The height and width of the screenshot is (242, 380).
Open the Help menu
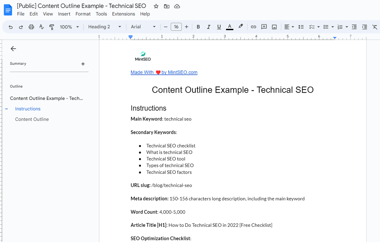click(x=145, y=14)
